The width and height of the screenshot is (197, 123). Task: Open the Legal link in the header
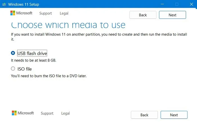[x=64, y=13]
